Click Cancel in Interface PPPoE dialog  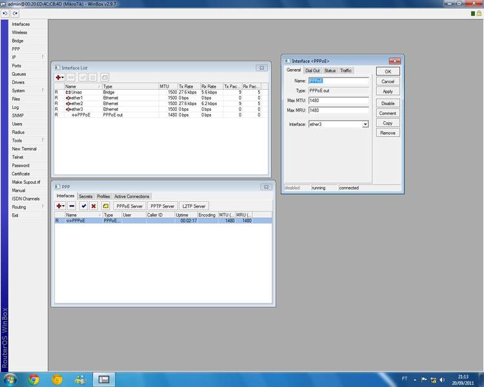coord(388,81)
